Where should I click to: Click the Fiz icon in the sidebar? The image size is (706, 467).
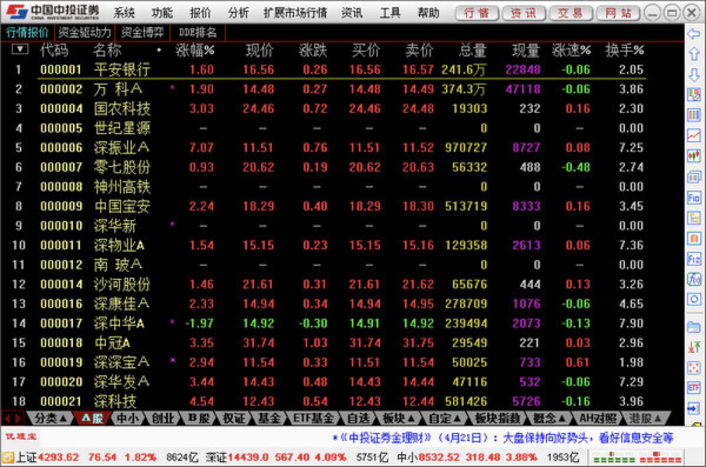694,259
